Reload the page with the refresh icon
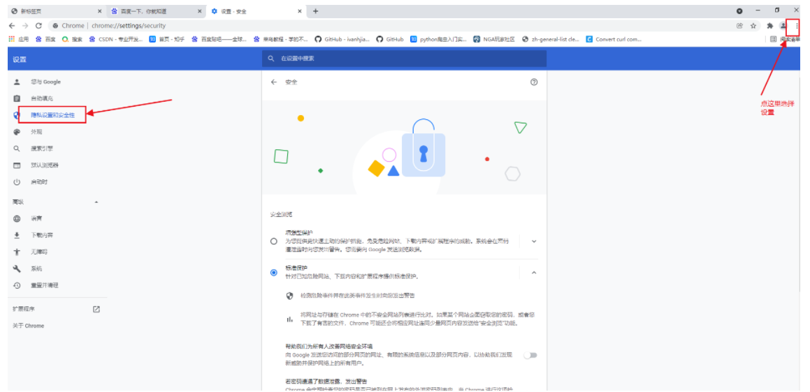The width and height of the screenshot is (810, 392). click(38, 26)
